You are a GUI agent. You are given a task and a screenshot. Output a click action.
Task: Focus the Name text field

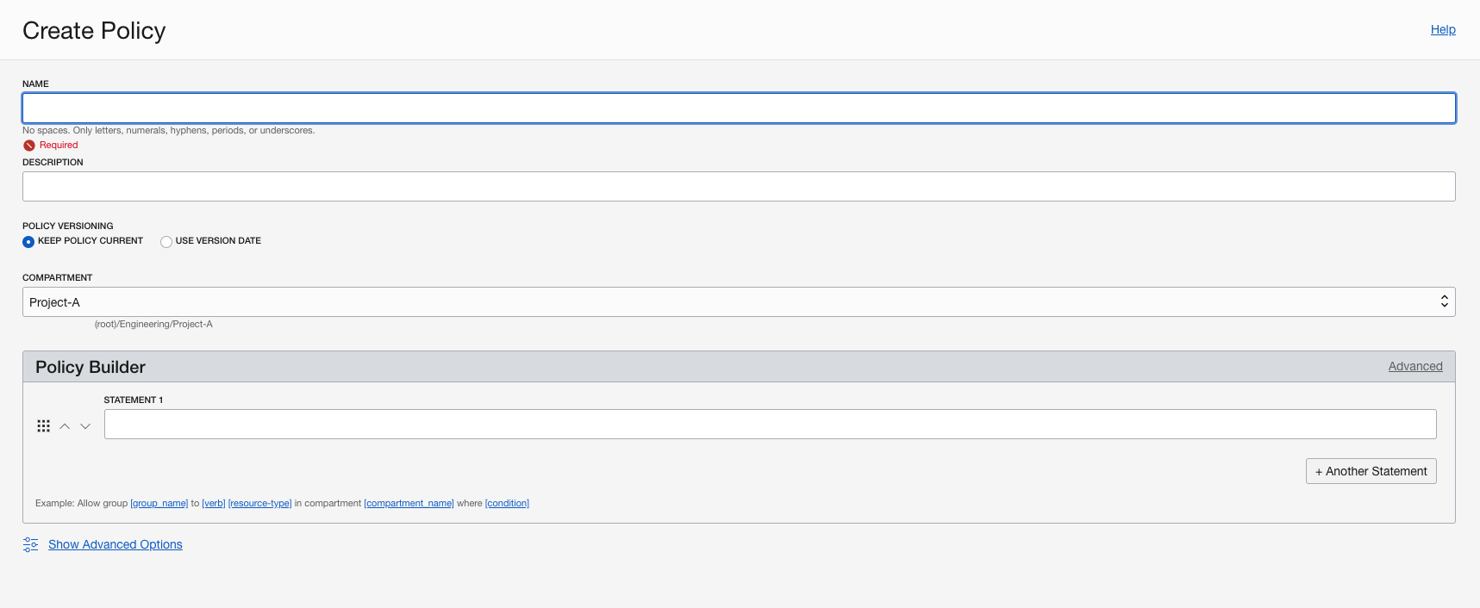pos(738,109)
